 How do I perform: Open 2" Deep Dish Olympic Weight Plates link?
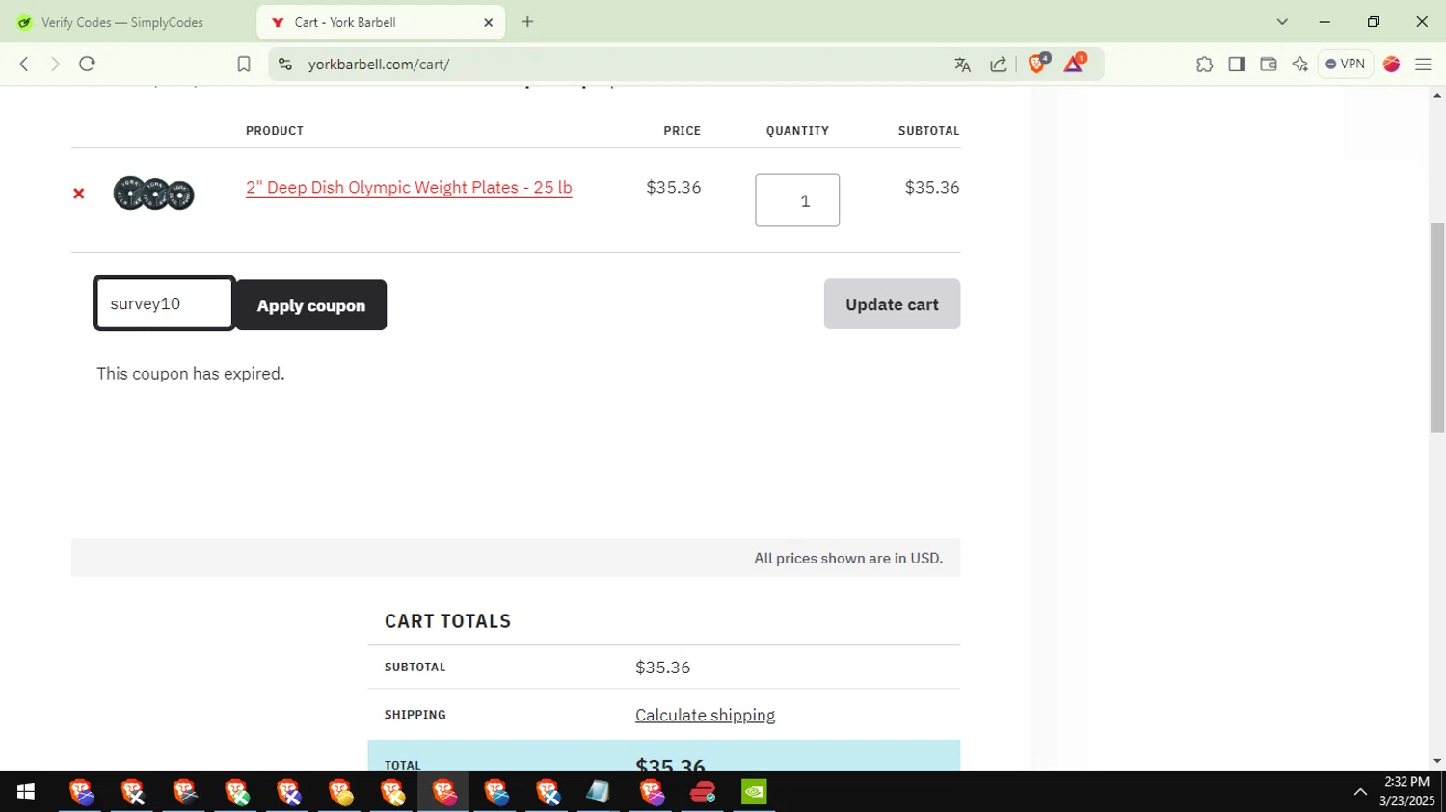(x=409, y=187)
